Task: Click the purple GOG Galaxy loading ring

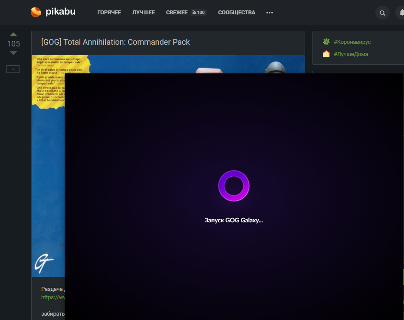Action: coord(233,186)
